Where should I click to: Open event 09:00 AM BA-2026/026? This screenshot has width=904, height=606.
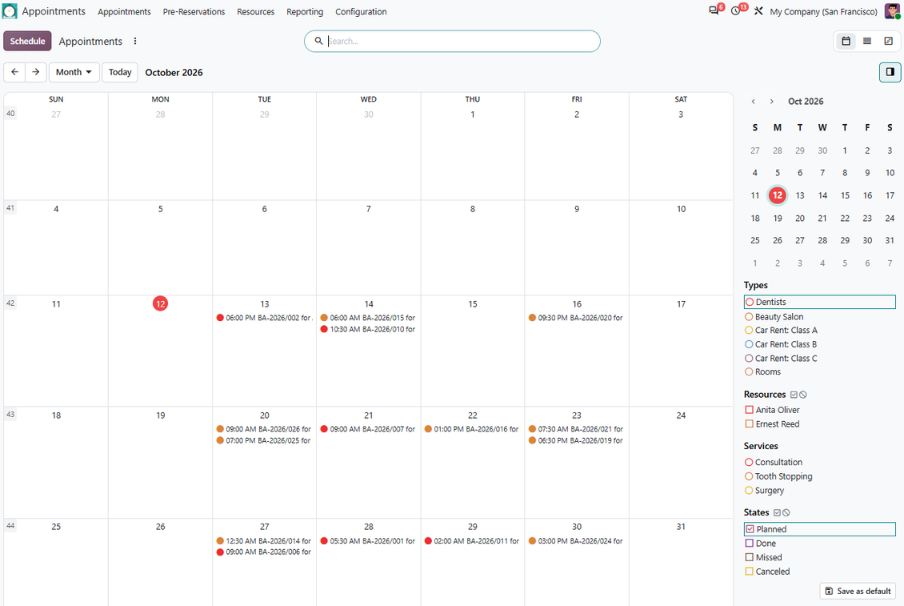pyautogui.click(x=264, y=429)
